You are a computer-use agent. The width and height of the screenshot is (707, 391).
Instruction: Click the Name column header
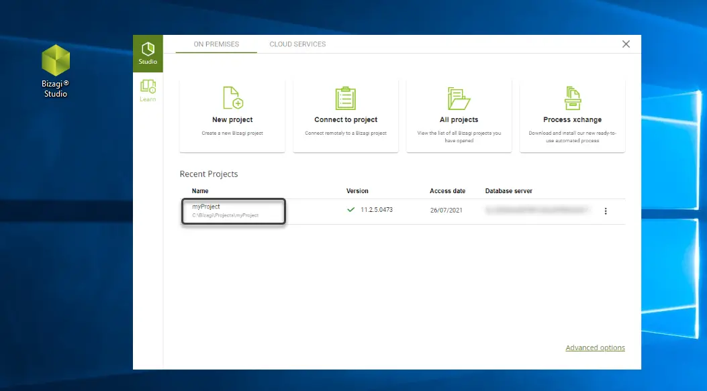[200, 191]
